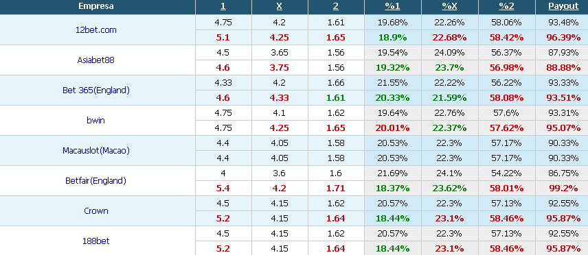This screenshot has height=255, width=588.
Task: Sort by the Payout column header
Action: pyautogui.click(x=563, y=6)
